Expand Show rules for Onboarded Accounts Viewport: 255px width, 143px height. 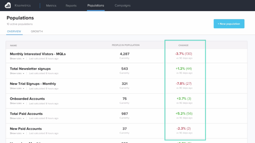[17, 103]
